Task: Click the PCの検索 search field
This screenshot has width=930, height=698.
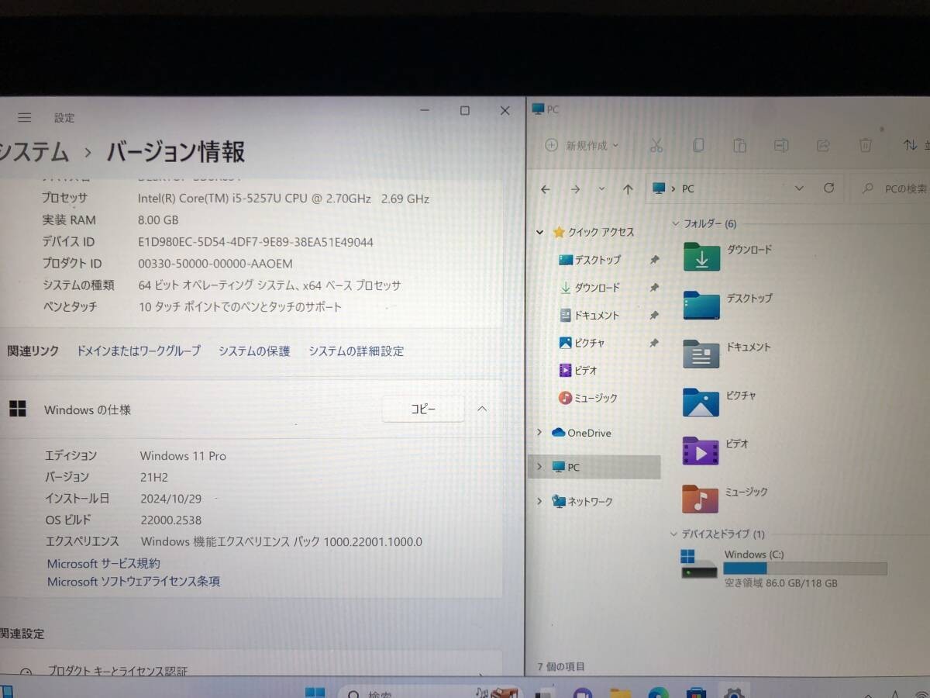Action: pyautogui.click(x=891, y=188)
